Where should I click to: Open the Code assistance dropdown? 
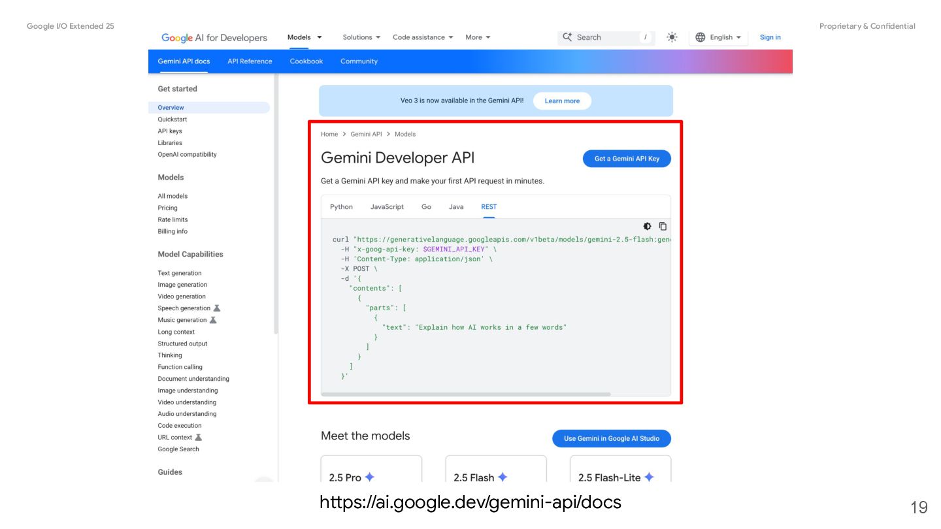point(423,37)
